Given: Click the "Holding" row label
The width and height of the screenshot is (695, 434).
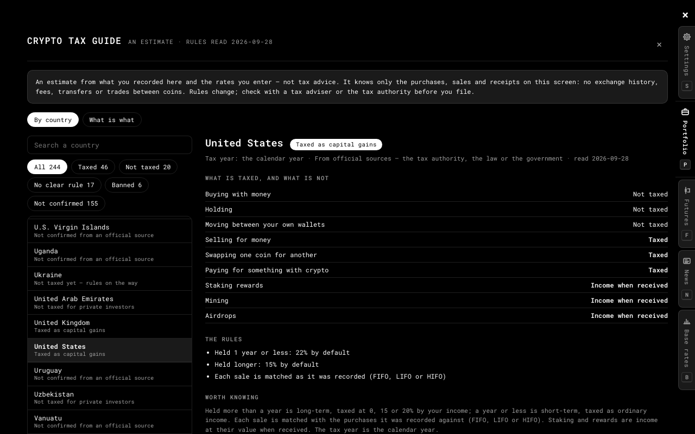Looking at the screenshot, I should click(219, 209).
